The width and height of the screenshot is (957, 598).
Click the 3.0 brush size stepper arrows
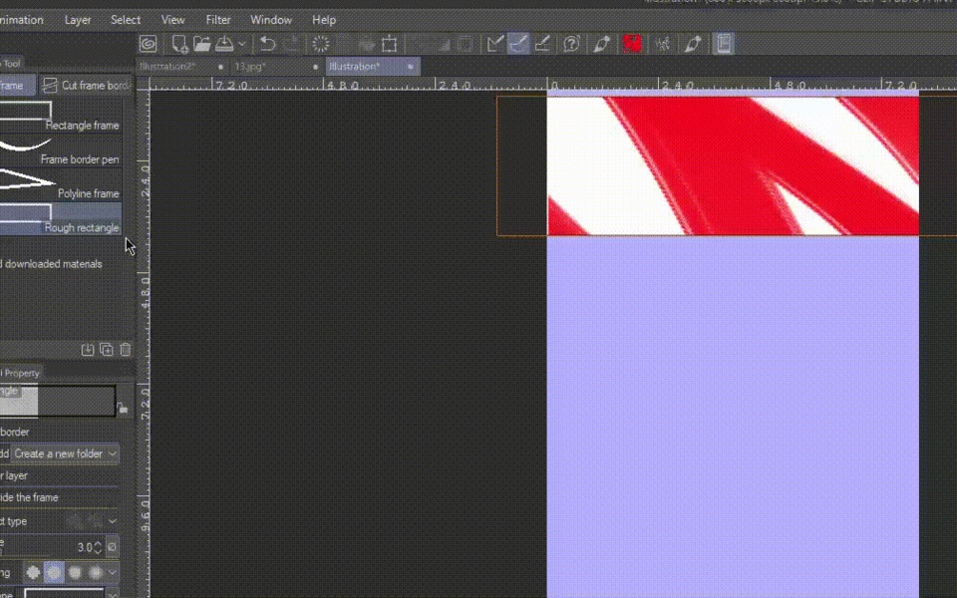click(x=98, y=547)
